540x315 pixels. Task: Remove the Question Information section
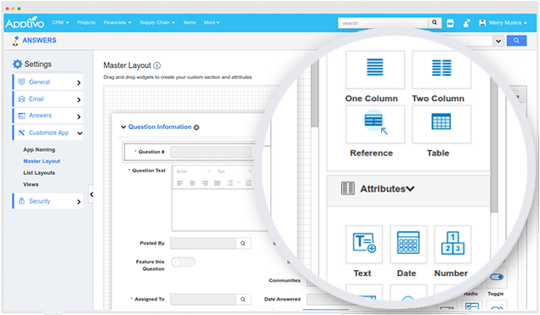point(196,127)
